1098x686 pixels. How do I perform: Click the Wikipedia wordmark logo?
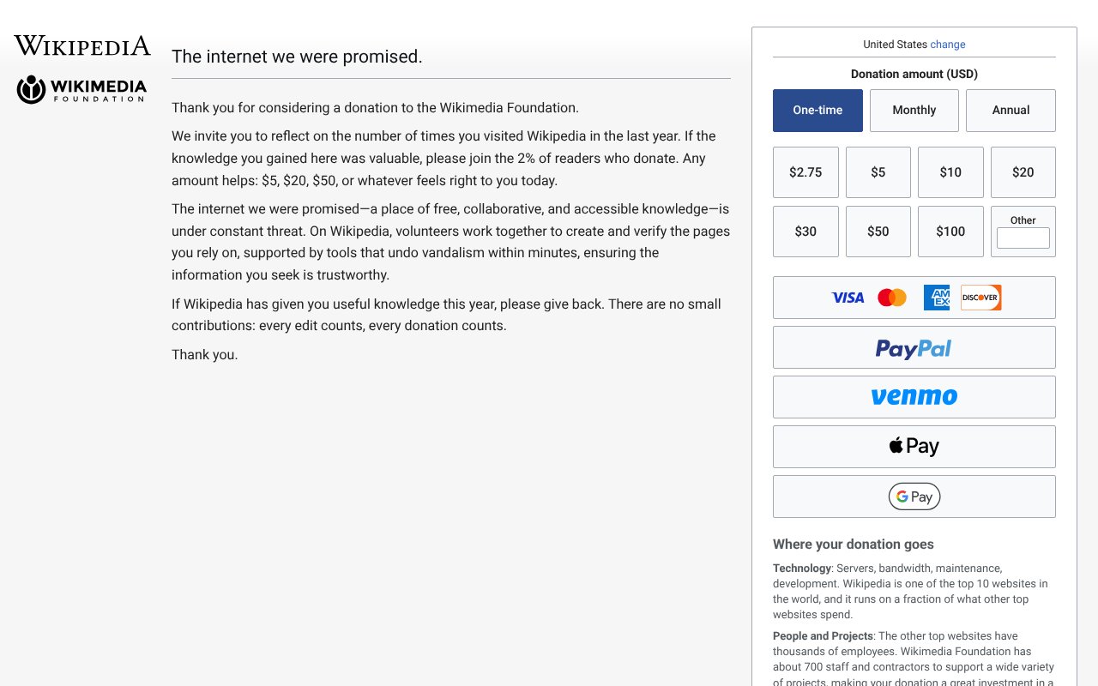(x=82, y=46)
